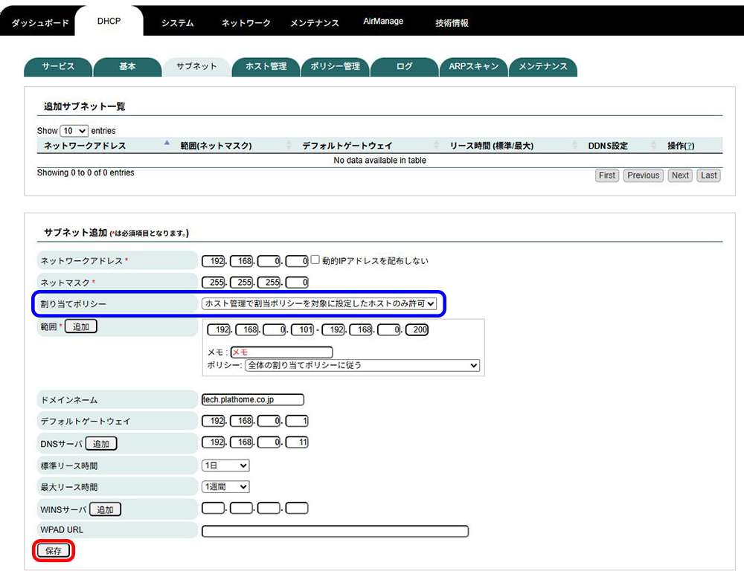
Task: Select the range policy dropdown
Action: [x=362, y=366]
